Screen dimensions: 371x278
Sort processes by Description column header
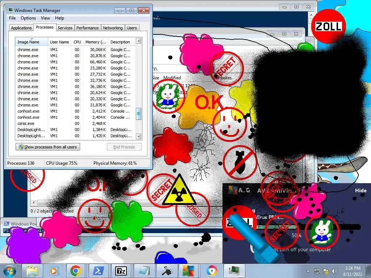coord(122,42)
